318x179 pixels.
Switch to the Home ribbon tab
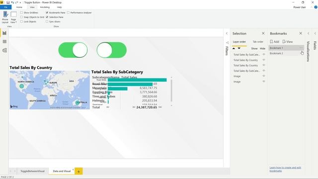[19, 7]
